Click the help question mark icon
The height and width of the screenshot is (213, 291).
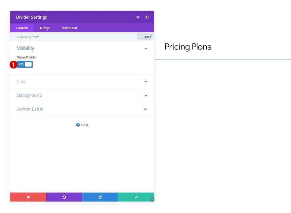[x=78, y=124]
